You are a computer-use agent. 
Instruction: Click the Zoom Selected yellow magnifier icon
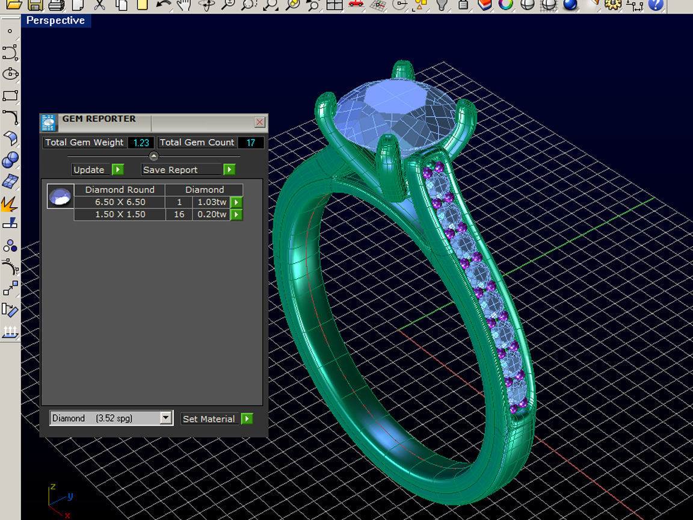click(x=292, y=4)
